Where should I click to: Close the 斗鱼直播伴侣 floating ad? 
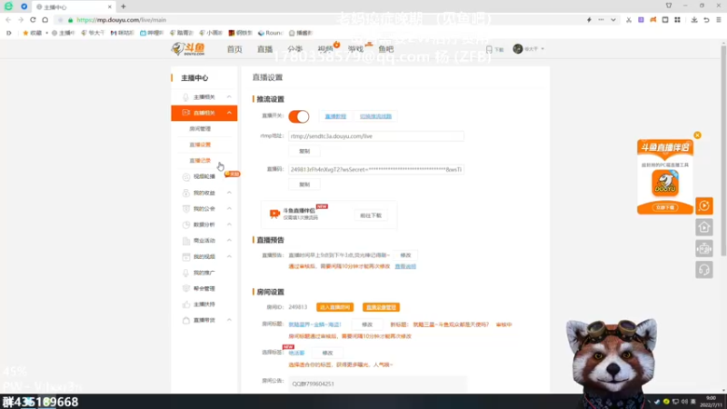[697, 135]
